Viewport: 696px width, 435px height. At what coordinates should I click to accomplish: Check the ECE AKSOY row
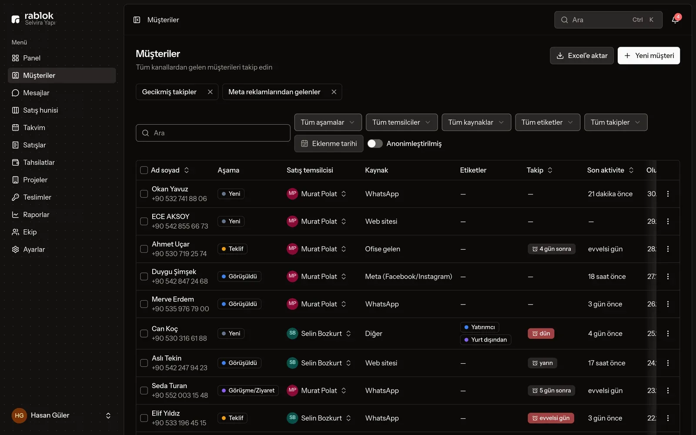click(144, 221)
